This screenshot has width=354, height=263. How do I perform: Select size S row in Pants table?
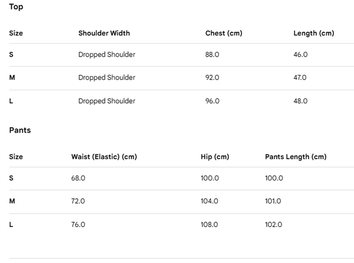[x=182, y=179]
